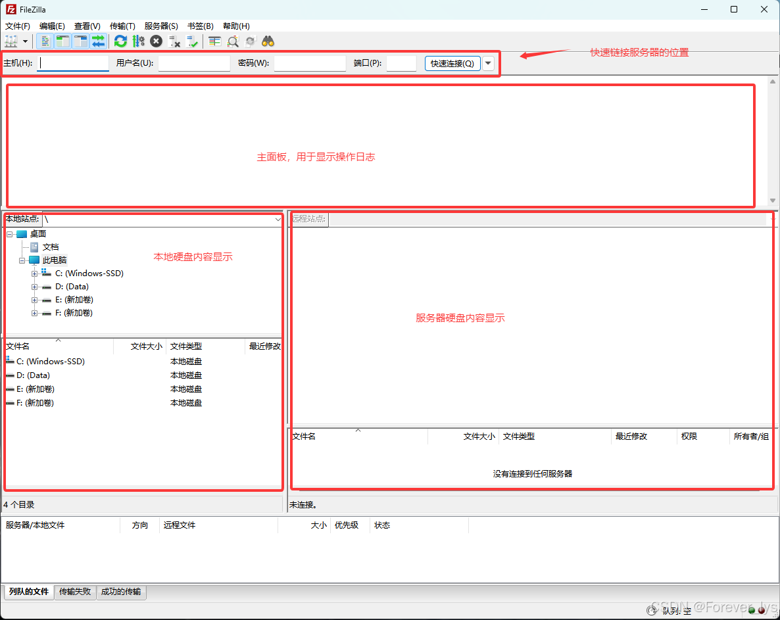Select 此电脑 in the local tree
The height and width of the screenshot is (620, 780).
(54, 260)
